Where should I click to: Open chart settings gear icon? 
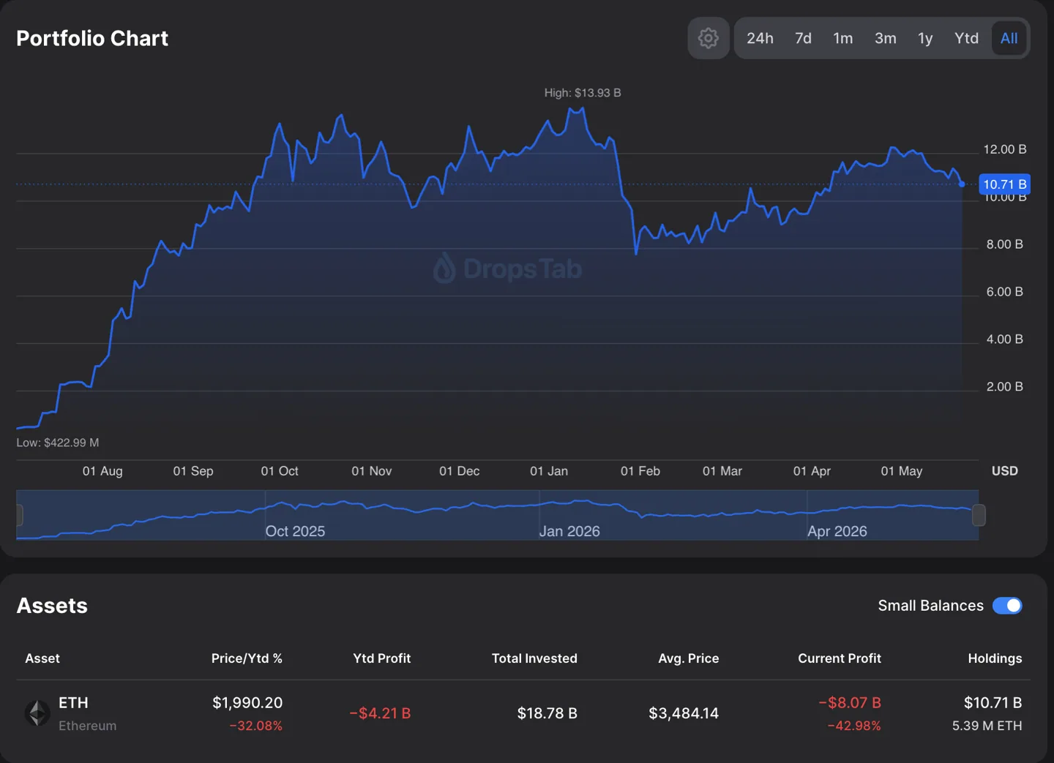point(708,38)
